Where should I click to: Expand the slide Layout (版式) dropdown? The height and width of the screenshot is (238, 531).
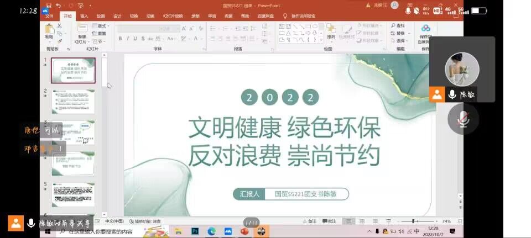(101, 26)
